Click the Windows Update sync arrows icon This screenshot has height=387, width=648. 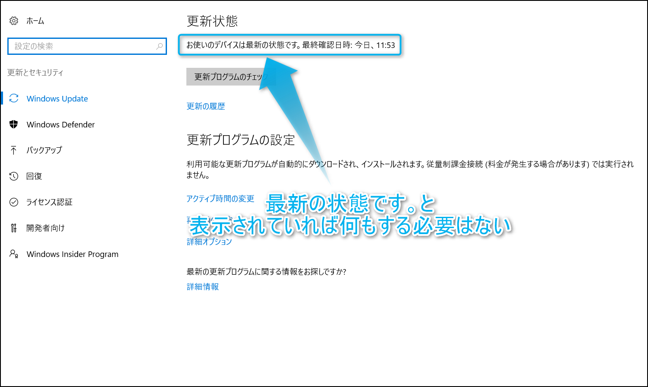pos(14,98)
